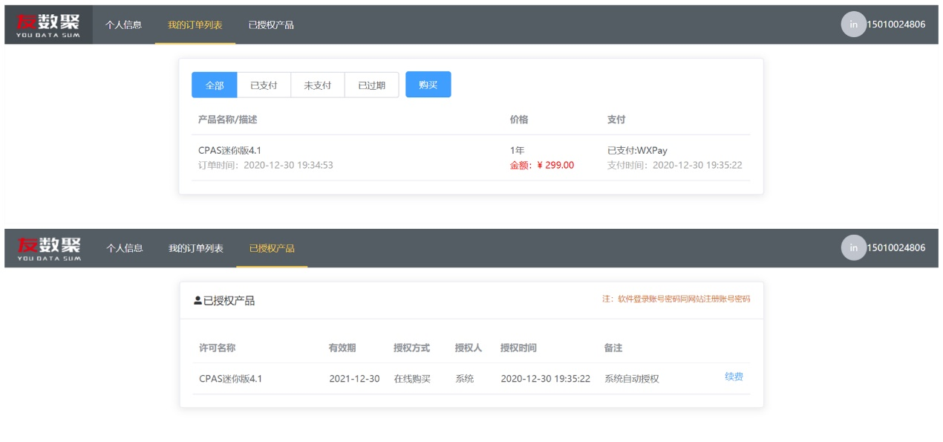Click the 价格 column header
The image size is (943, 442).
[x=519, y=120]
